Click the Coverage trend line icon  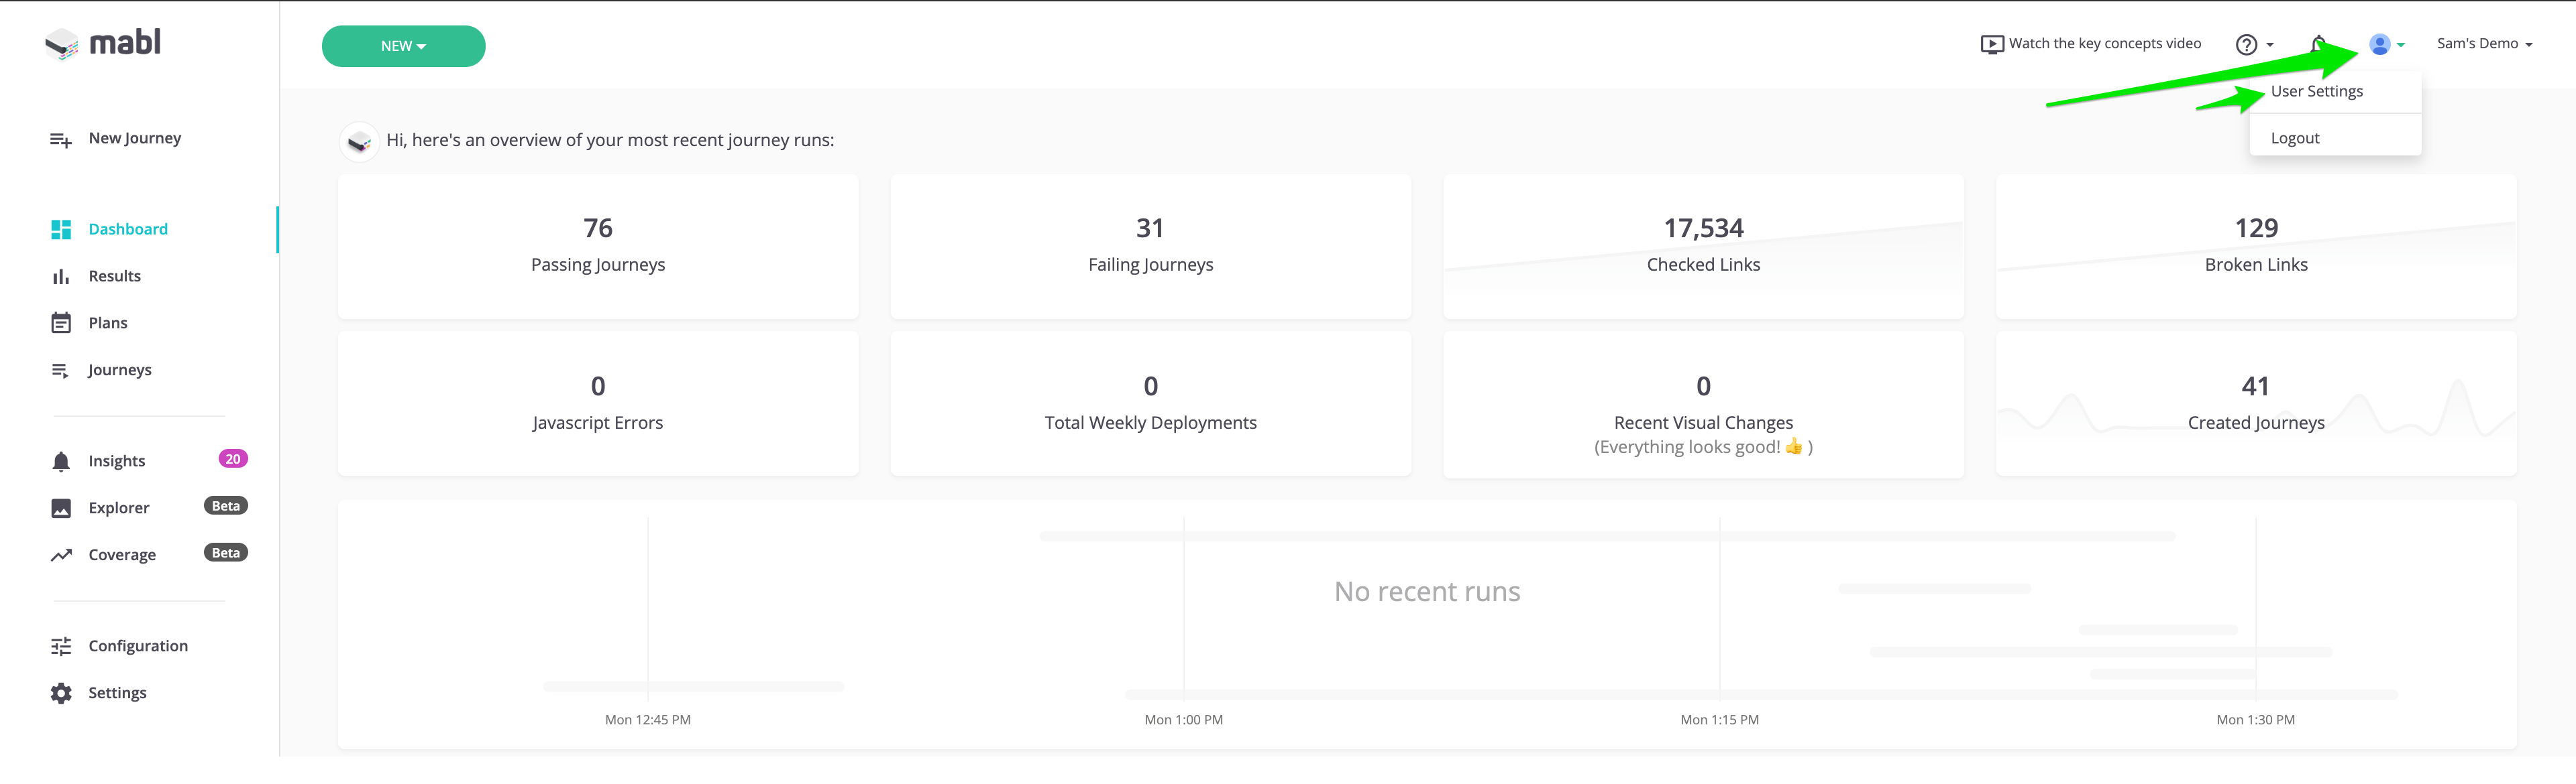pyautogui.click(x=61, y=556)
